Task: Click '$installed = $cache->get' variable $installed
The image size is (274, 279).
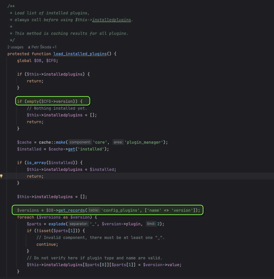Action: [x=29, y=149]
